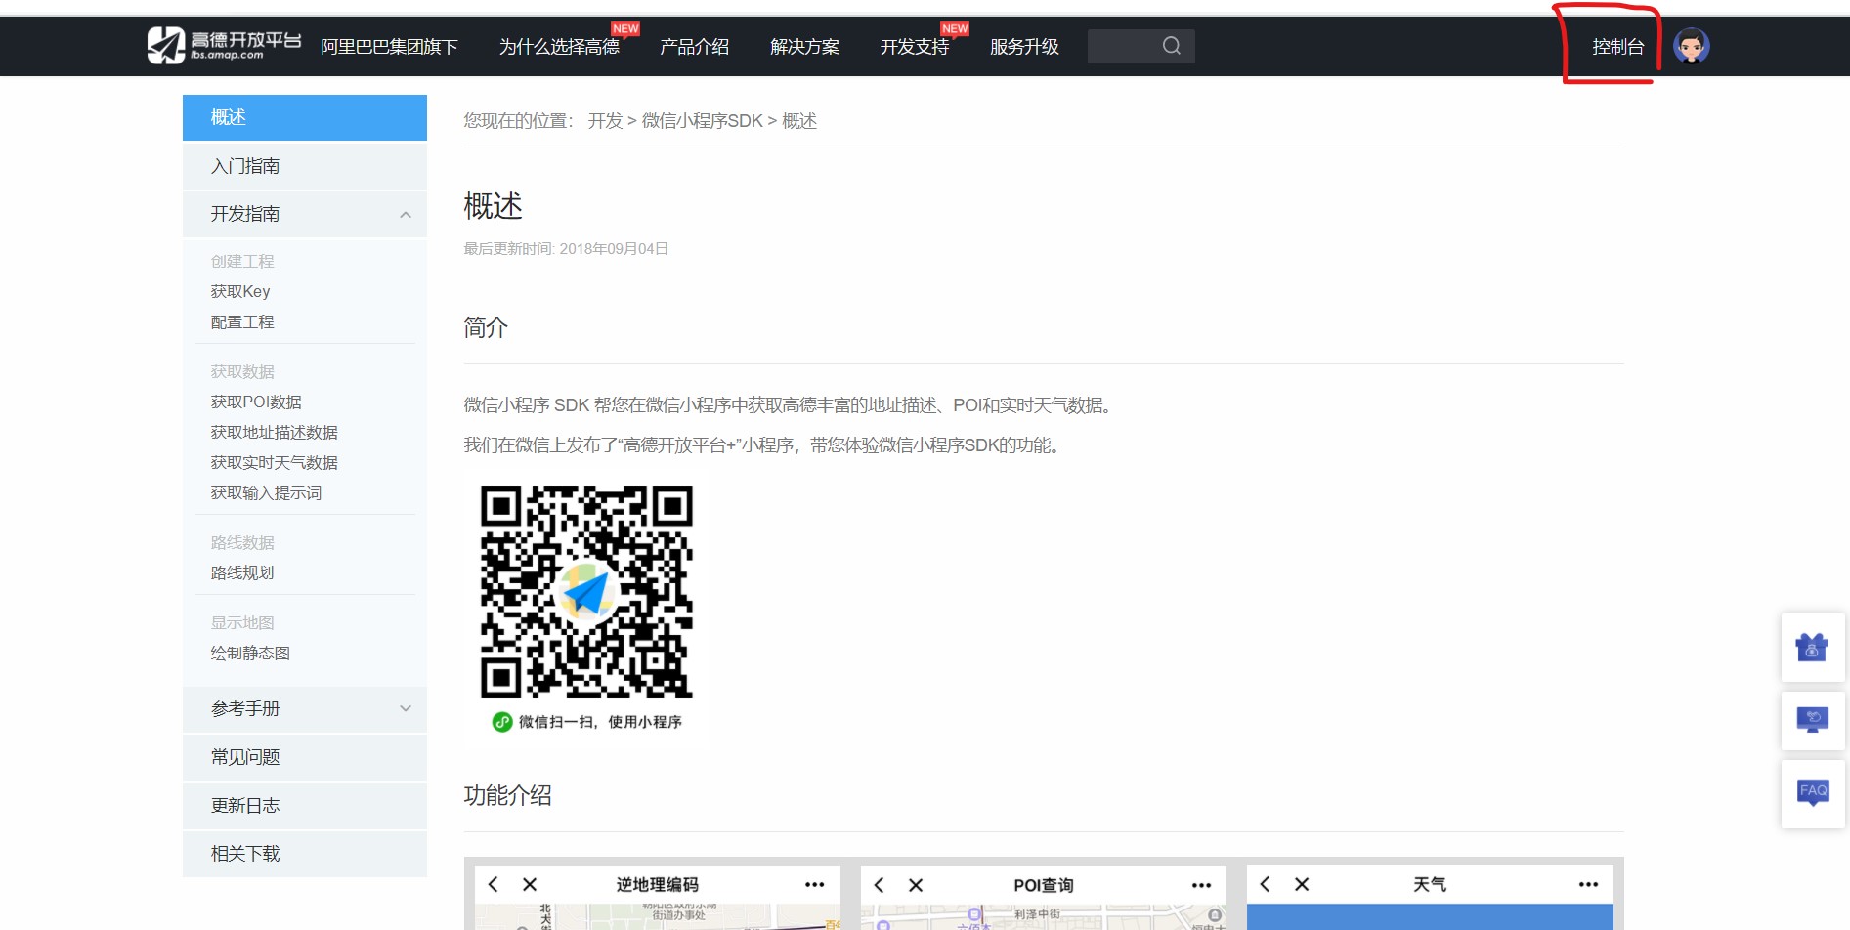Click back arrow on POI查询 preview
This screenshot has height=930, width=1850.
[880, 885]
